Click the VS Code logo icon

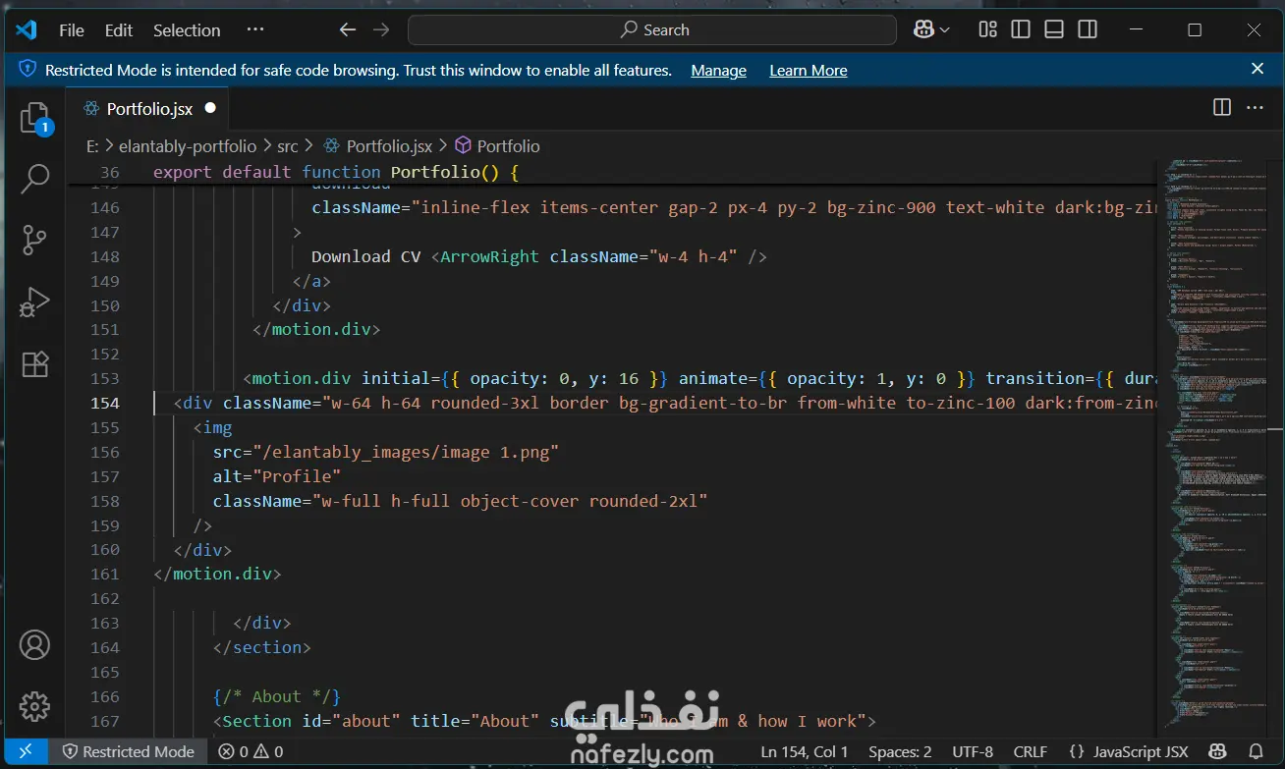click(27, 29)
